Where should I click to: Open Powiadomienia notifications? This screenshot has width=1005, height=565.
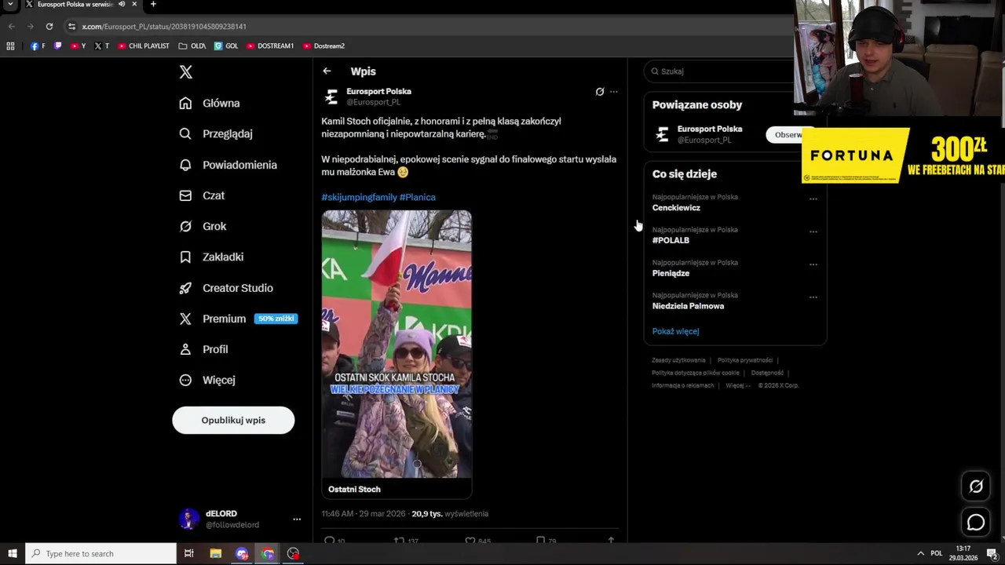pyautogui.click(x=228, y=165)
